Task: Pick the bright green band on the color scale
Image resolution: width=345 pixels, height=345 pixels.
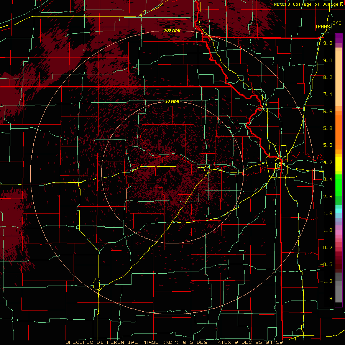Action: tap(338, 185)
